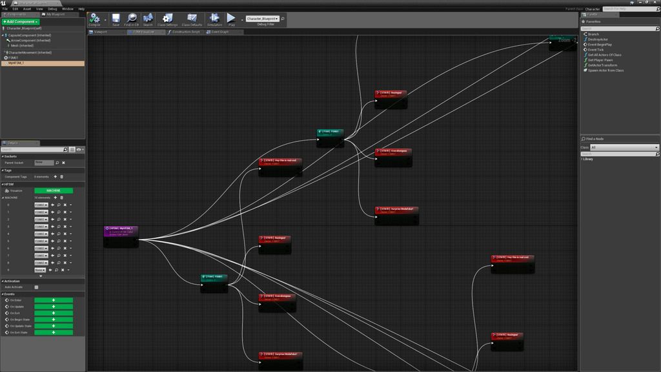Toggle the Auto Activate checkbox
The width and height of the screenshot is (661, 372).
(37, 287)
